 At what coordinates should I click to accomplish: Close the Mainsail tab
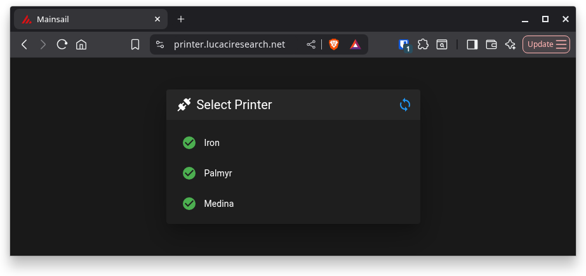point(157,20)
